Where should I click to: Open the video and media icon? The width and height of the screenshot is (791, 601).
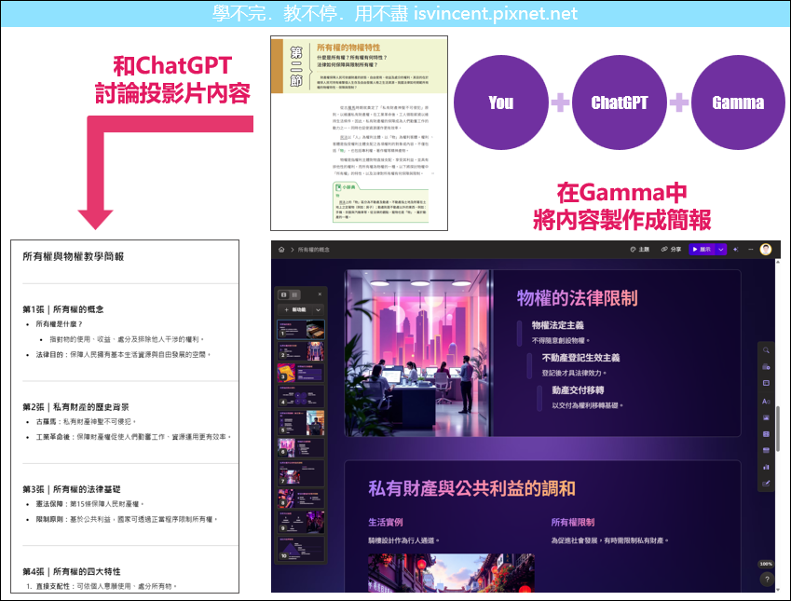(x=766, y=434)
